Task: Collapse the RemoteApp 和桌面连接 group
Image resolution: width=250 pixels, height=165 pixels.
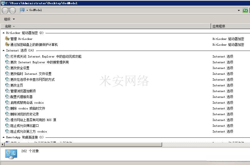Action: (3, 137)
